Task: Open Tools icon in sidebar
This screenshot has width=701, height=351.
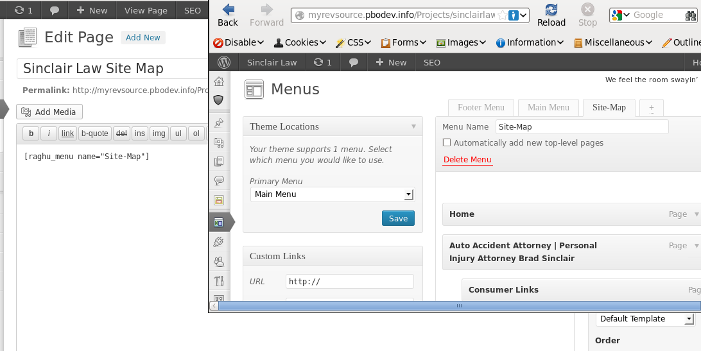Action: coord(219,281)
